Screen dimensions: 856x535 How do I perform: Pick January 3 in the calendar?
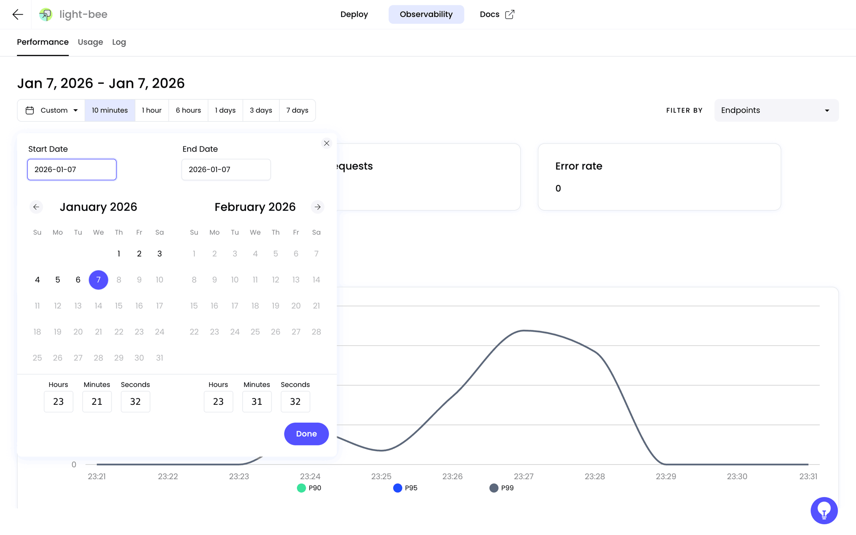click(x=160, y=254)
